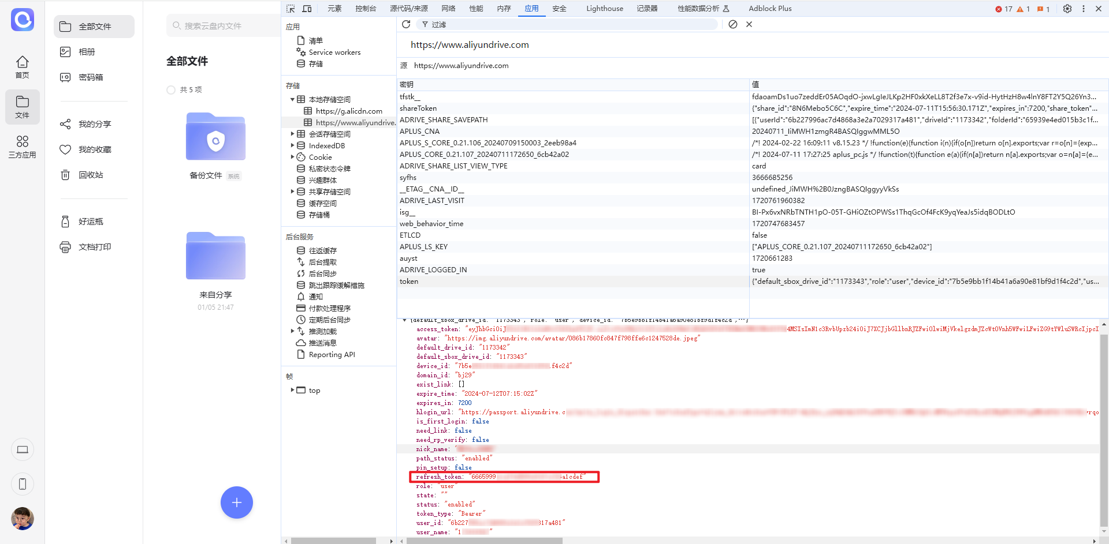Viewport: 1109px width, 544px height.
Task: Open 我的分享 my shares
Action: [x=94, y=124]
